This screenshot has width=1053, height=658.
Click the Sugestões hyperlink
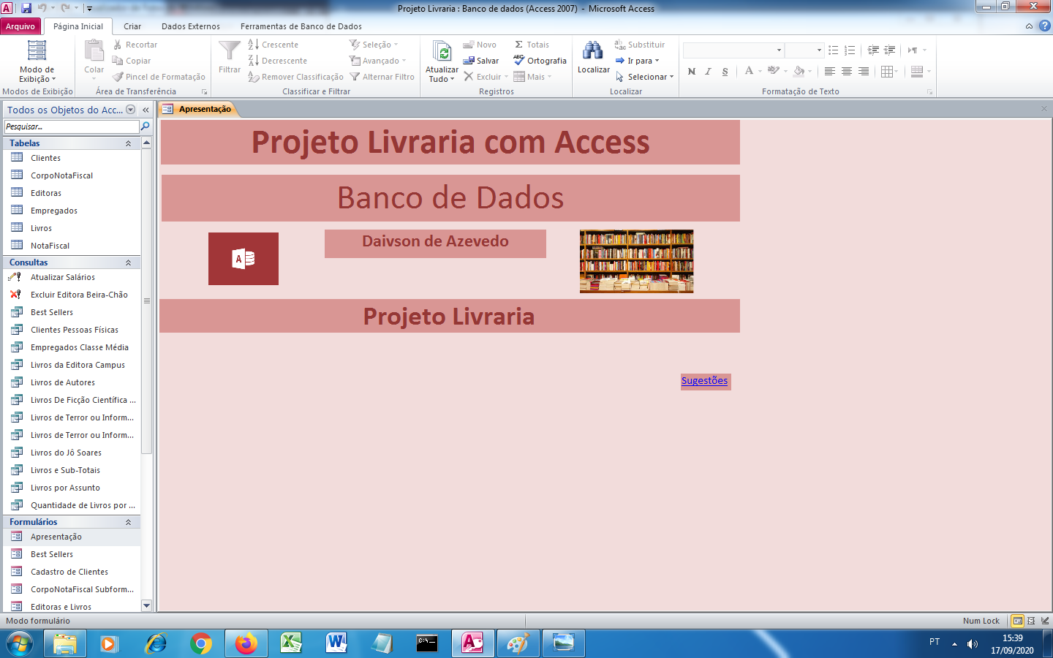click(x=704, y=381)
